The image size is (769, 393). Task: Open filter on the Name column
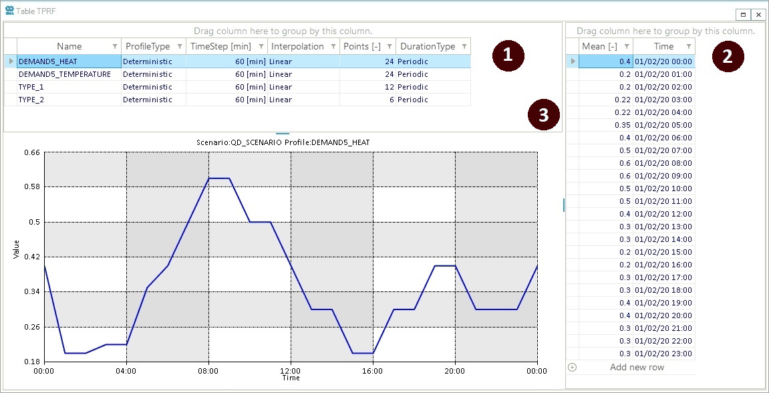(x=114, y=47)
